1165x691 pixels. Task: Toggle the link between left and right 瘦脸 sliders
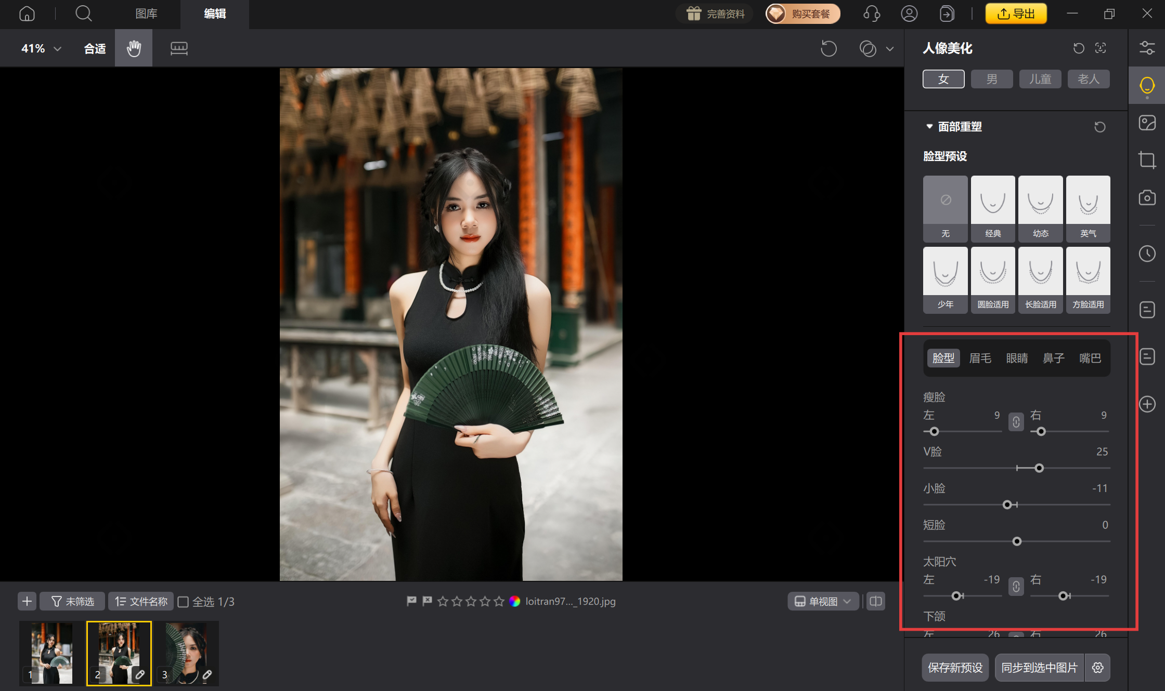[x=1015, y=422]
